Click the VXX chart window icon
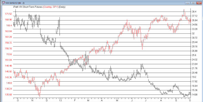This screenshot has height=102, width=203. tap(3, 3)
